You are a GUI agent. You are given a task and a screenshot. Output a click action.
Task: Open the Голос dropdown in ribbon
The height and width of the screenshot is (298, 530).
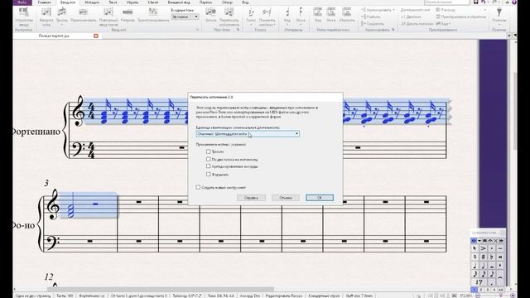(x=251, y=17)
